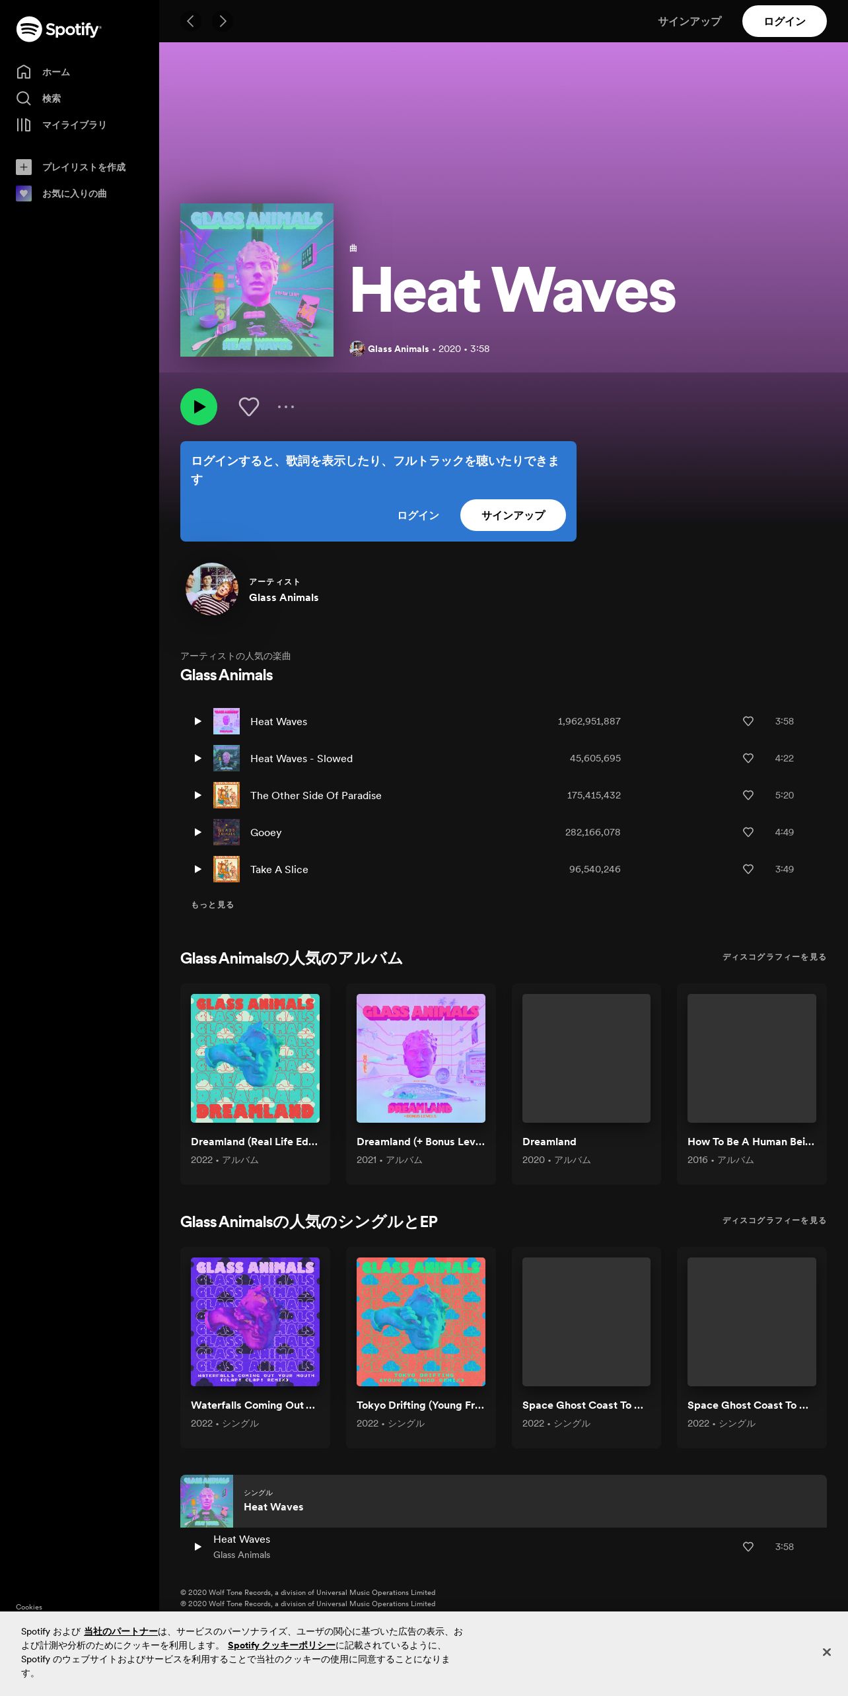Viewport: 848px width, 1696px height.
Task: Click the Heat Waves album cover art
Action: (257, 280)
